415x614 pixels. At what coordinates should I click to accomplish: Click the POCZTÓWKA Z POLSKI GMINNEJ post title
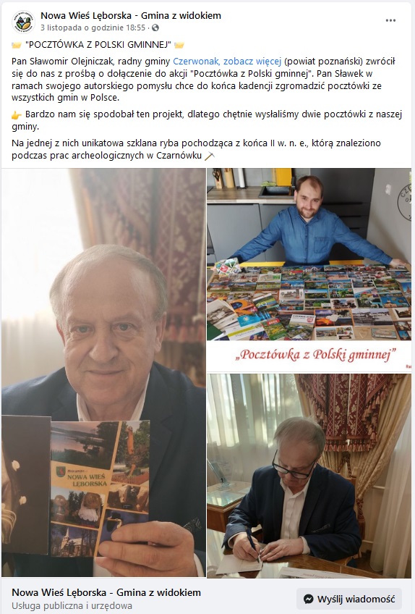pos(98,45)
